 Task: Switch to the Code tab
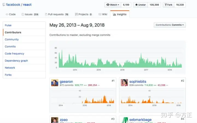point(11,14)
